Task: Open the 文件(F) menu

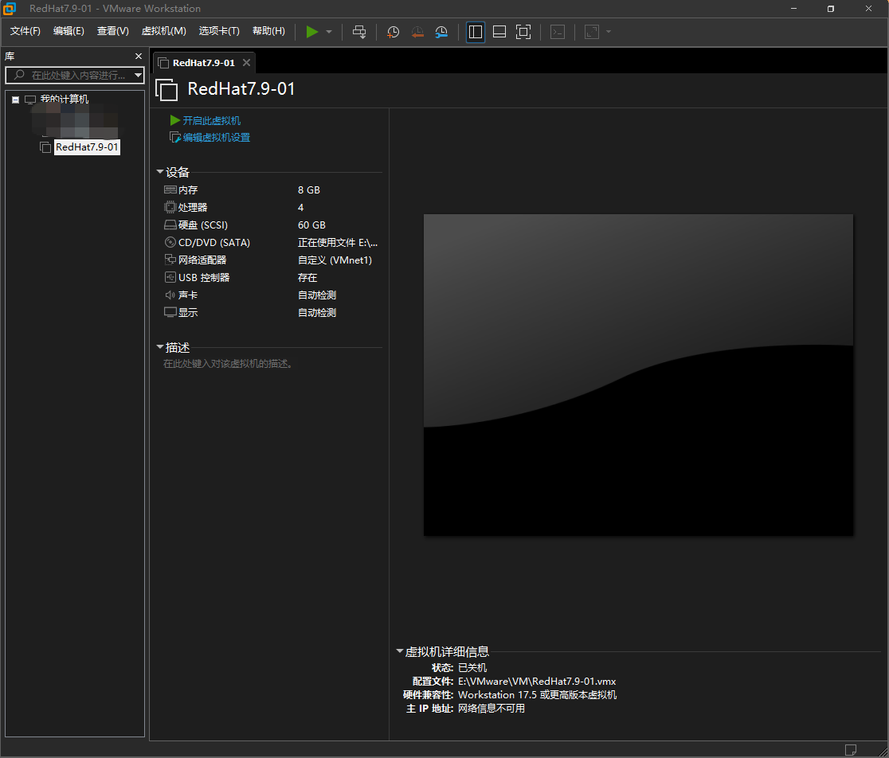Action: pyautogui.click(x=25, y=31)
